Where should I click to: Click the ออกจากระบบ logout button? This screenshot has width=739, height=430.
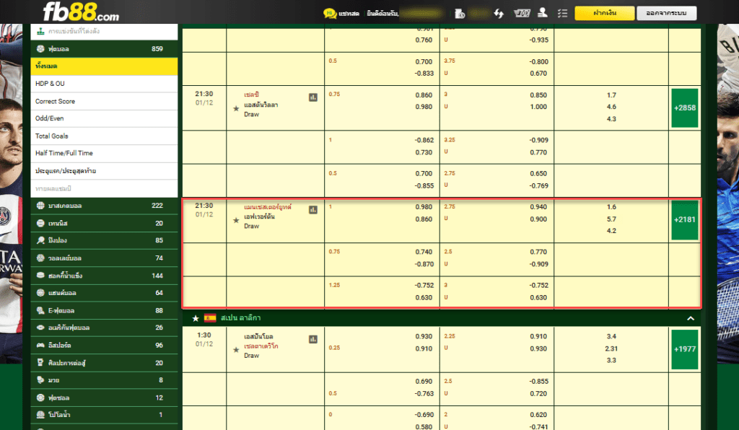point(666,13)
